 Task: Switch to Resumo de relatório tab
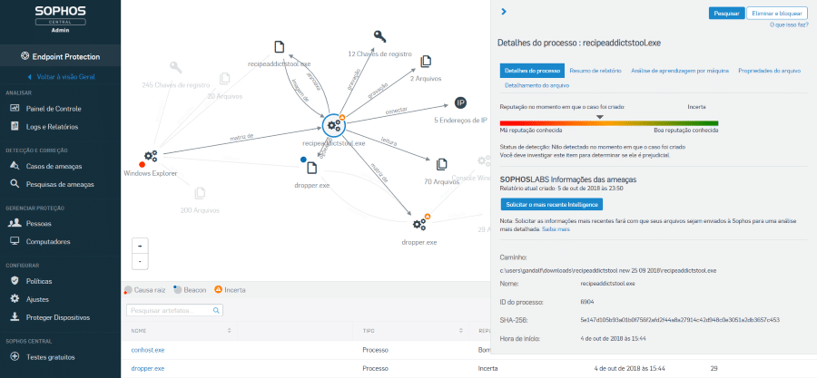pyautogui.click(x=595, y=70)
